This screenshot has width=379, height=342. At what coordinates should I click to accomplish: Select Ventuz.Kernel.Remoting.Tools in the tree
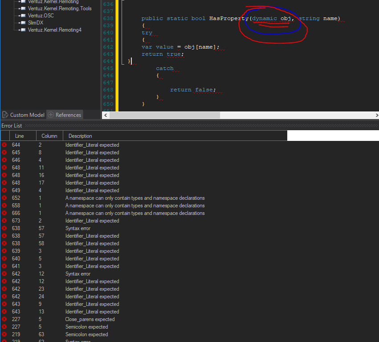pyautogui.click(x=60, y=8)
